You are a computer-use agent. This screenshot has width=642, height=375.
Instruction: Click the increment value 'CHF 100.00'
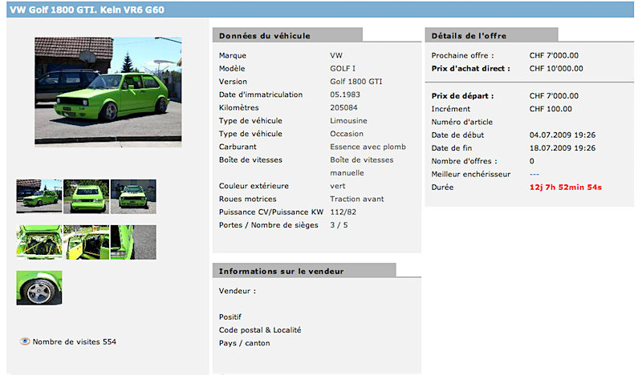click(551, 109)
